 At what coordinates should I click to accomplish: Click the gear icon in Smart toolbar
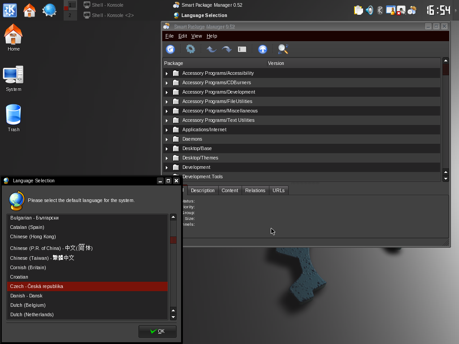(191, 49)
